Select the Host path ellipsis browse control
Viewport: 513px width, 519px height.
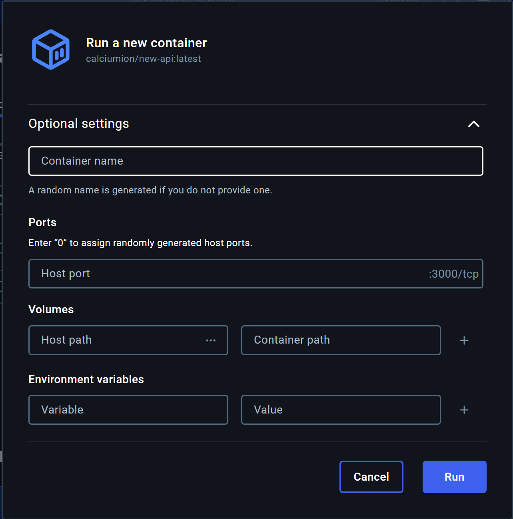pyautogui.click(x=211, y=340)
